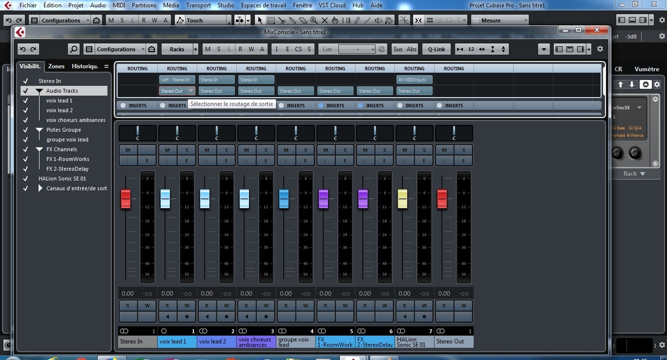The height and width of the screenshot is (360, 667).
Task: Select the Object Selection arrow tool
Action: [x=260, y=20]
